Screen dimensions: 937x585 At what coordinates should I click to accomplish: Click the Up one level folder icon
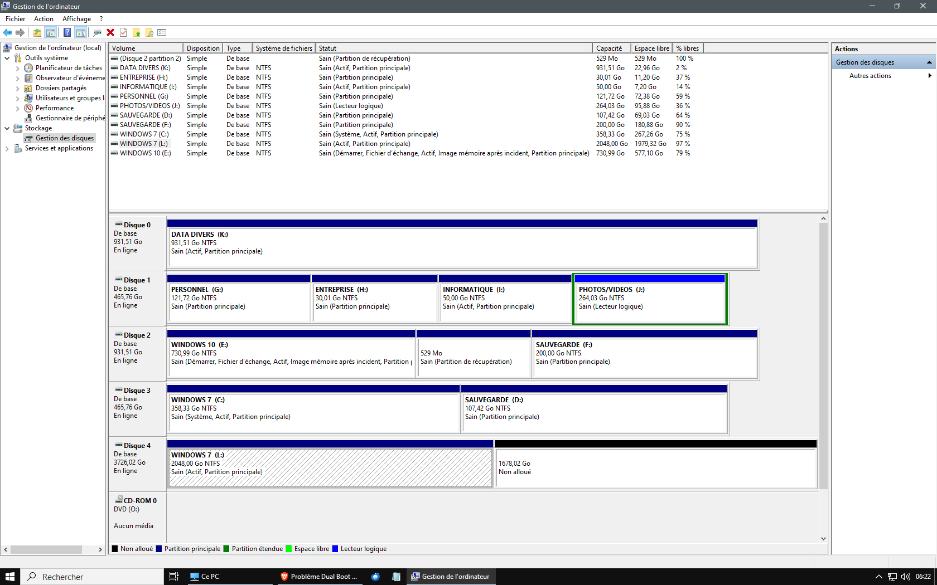37,32
